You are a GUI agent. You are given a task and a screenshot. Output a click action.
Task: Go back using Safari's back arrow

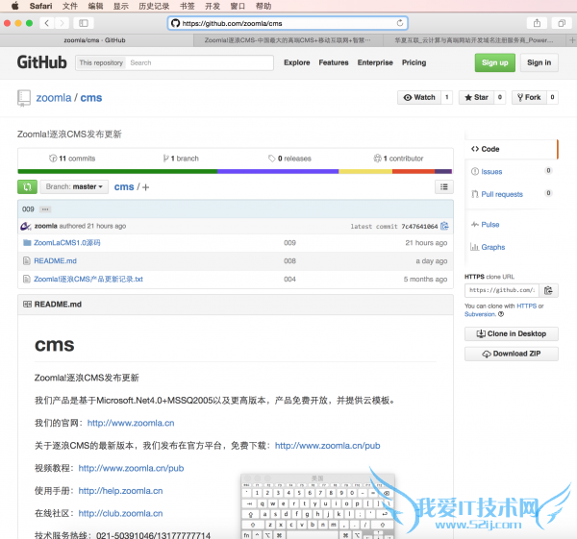(46, 22)
